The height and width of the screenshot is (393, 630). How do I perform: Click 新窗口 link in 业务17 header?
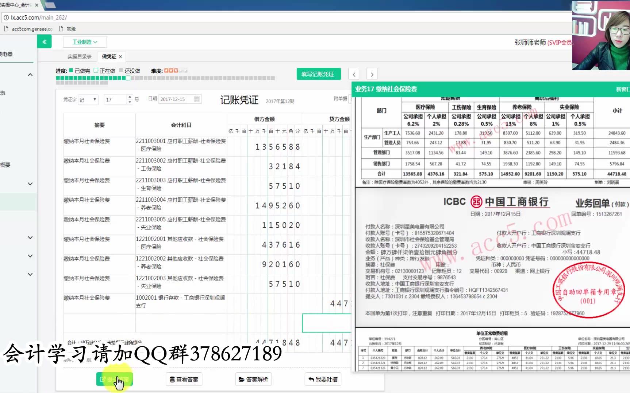coord(623,89)
